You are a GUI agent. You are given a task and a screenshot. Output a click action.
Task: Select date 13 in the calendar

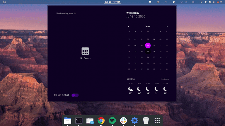(167, 45)
